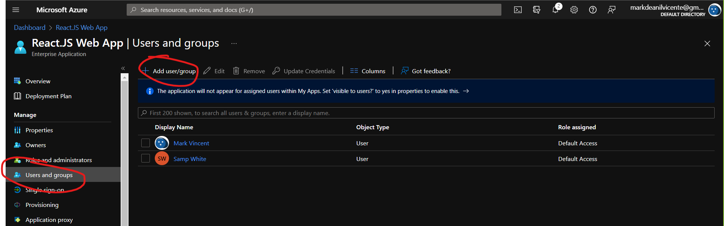This screenshot has height=226, width=724.
Task: Click the info icon in the blue banner
Action: pyautogui.click(x=150, y=91)
